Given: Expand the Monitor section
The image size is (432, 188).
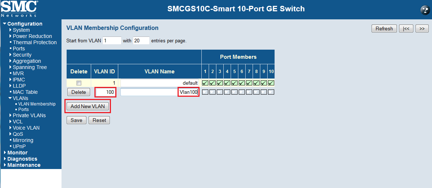Looking at the screenshot, I should coord(17,153).
